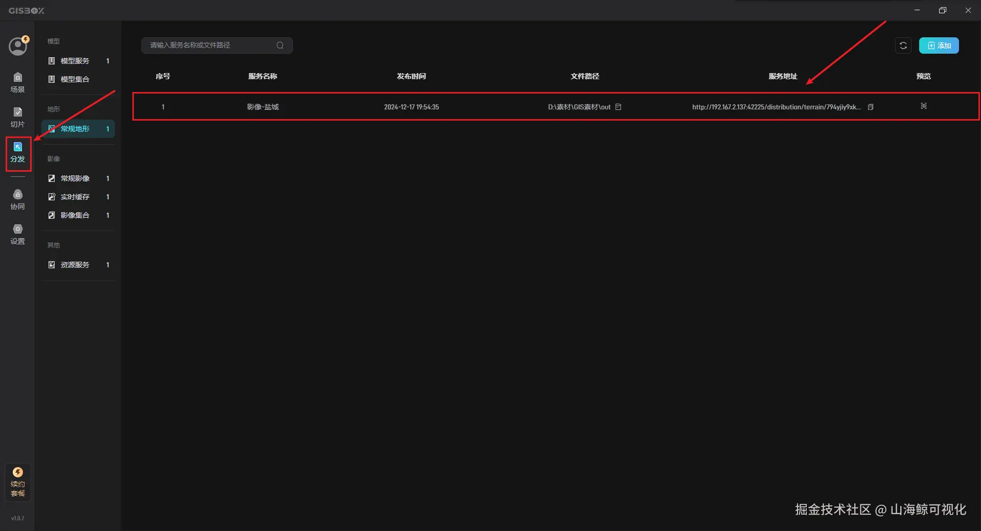Click the 添加 button
This screenshot has height=531, width=981.
pyautogui.click(x=939, y=45)
